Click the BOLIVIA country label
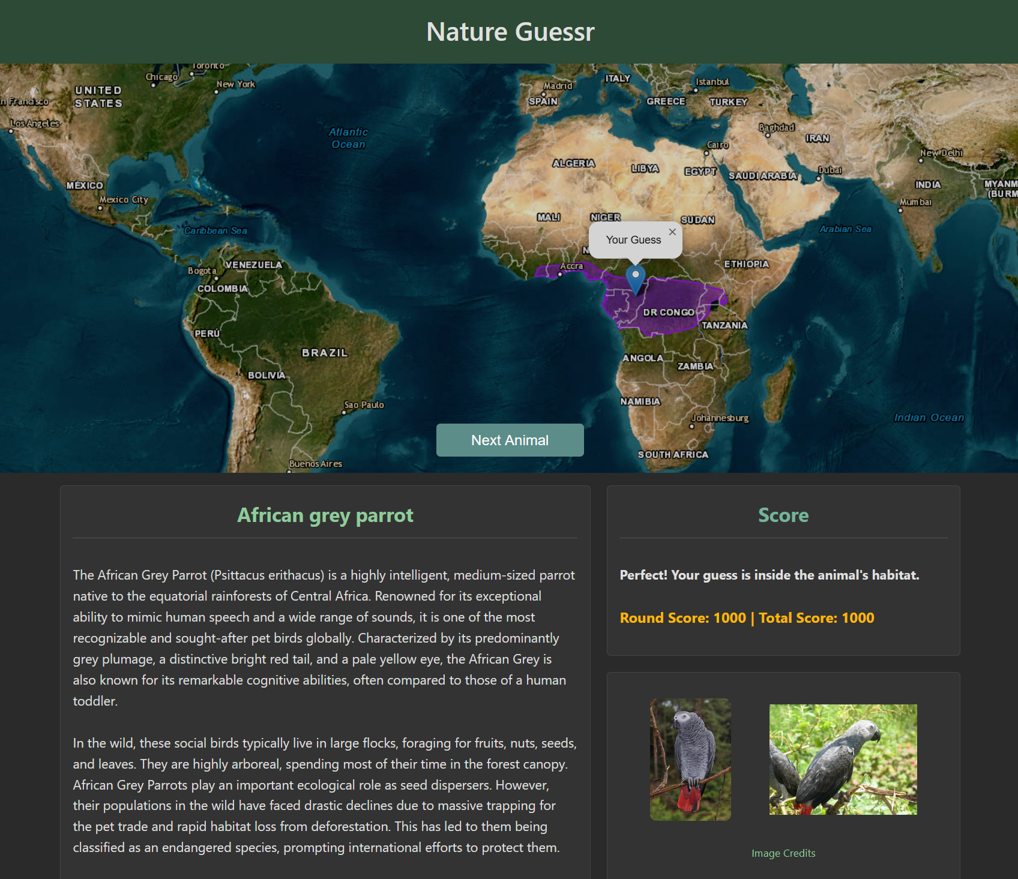 267,376
